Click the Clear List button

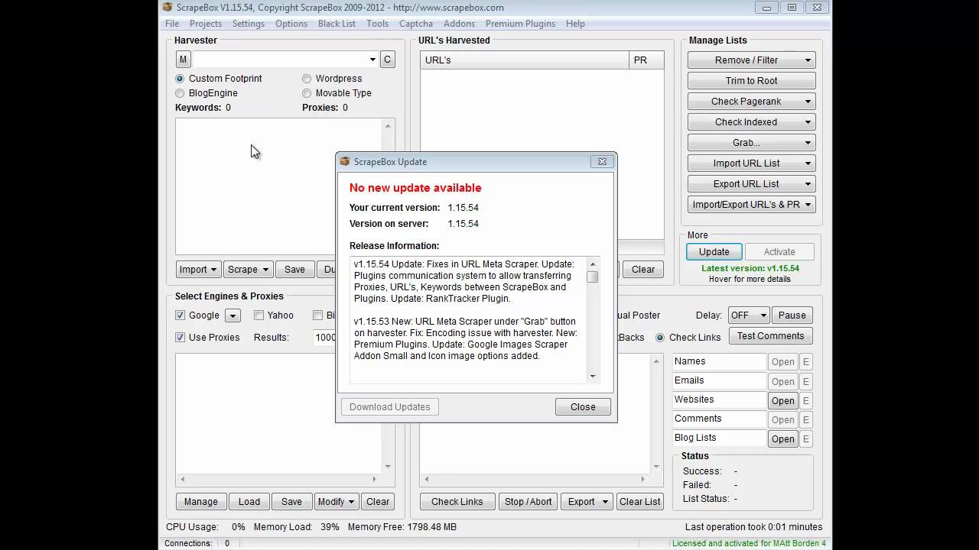tap(639, 502)
